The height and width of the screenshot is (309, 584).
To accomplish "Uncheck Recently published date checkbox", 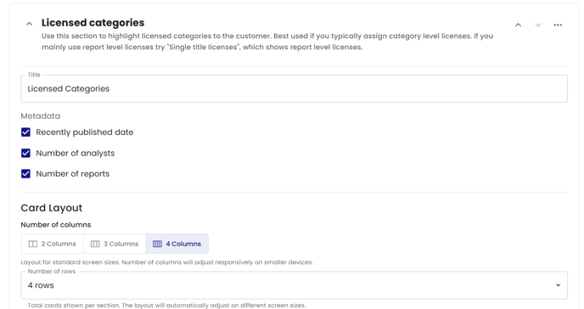I will [25, 132].
